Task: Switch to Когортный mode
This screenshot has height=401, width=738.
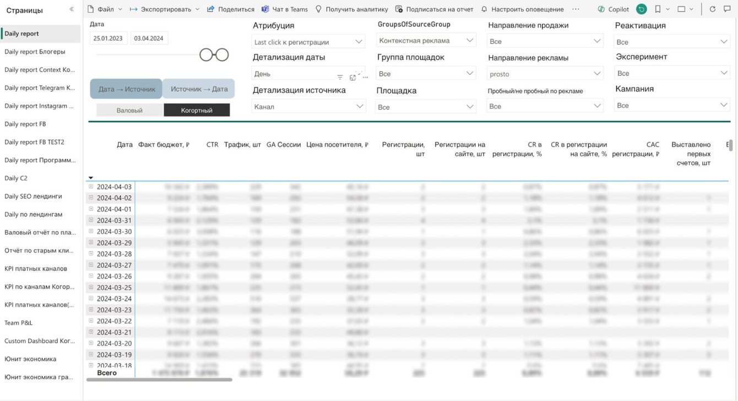Action: click(197, 111)
